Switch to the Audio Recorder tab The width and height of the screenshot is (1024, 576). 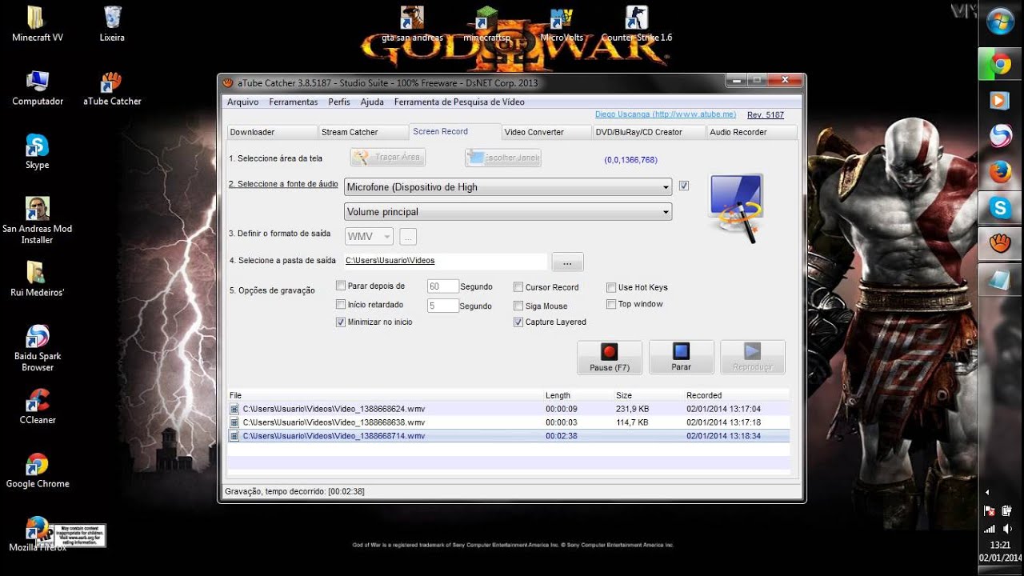pos(752,132)
